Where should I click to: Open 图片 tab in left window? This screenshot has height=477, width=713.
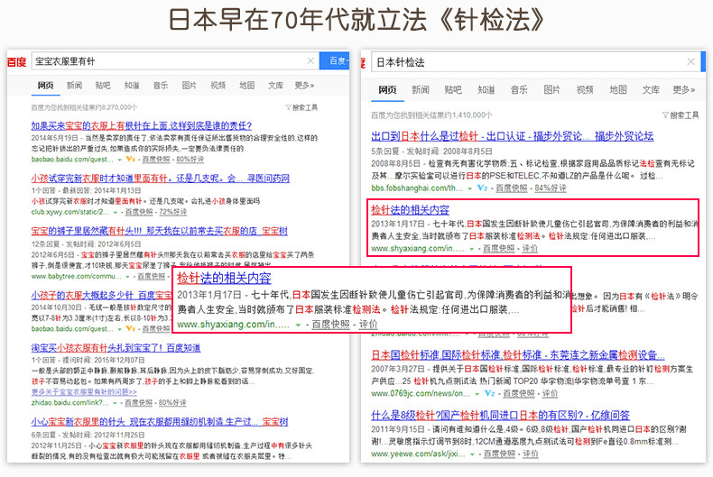[x=190, y=86]
